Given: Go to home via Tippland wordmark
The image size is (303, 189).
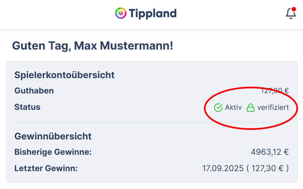Looking at the screenshot, I should [x=153, y=13].
